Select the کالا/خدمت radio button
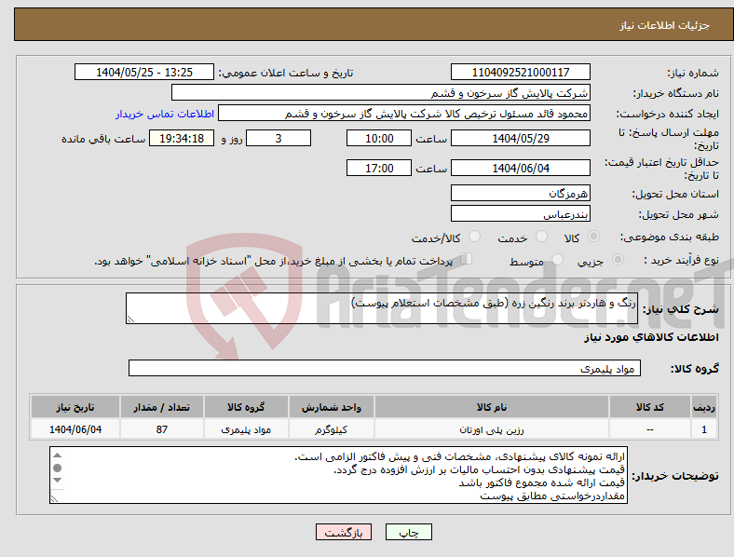Screen dimensions: 734x557 pos(475,237)
